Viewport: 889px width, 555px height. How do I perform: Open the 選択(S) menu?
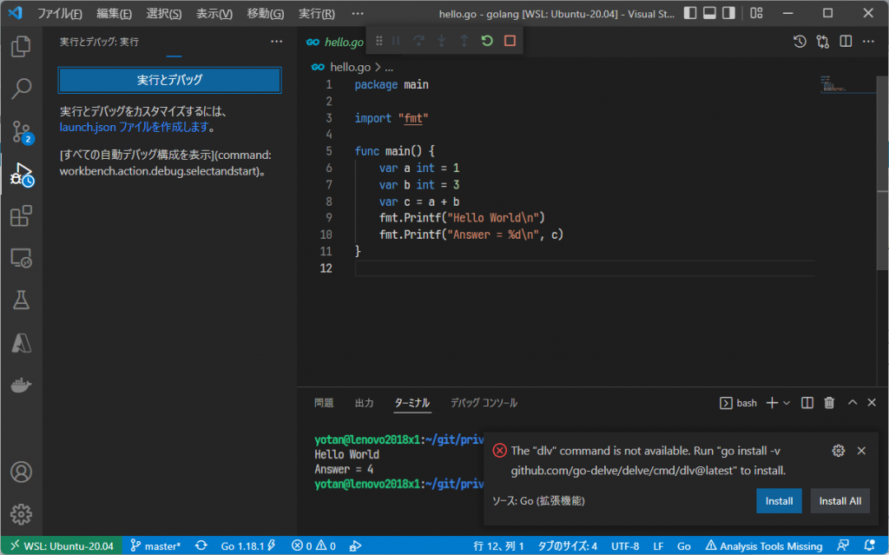164,14
